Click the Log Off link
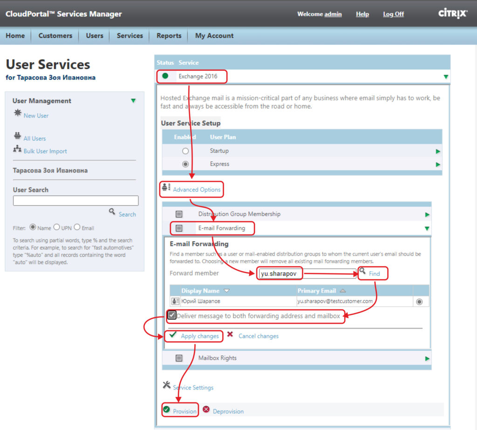Viewport: 477px width, 430px height. pos(393,14)
